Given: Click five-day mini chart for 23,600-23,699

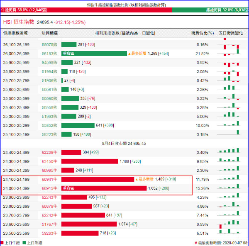Looking at the screenshot, I should pos(229,224).
